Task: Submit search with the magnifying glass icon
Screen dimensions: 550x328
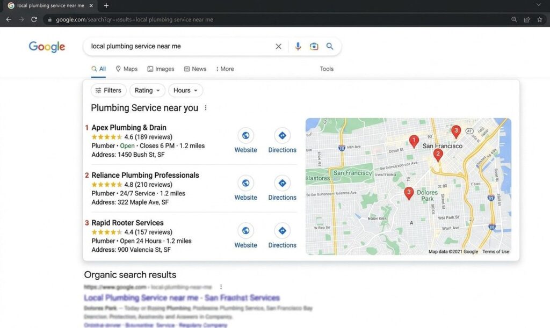Action: point(330,46)
